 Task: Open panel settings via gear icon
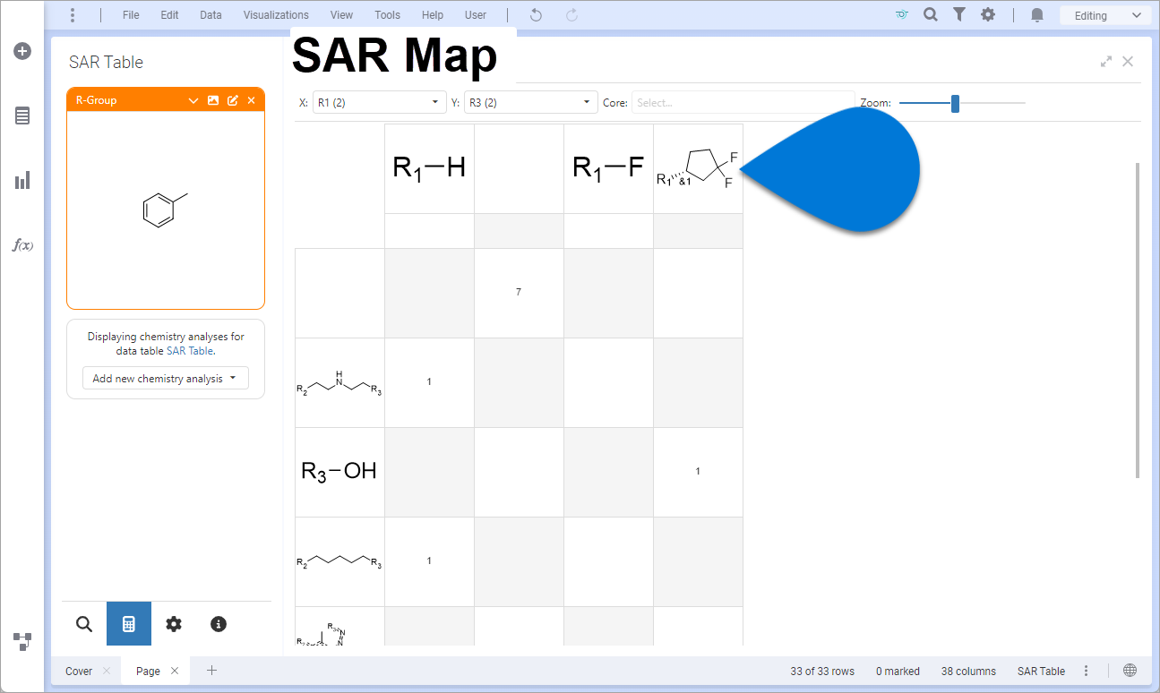[x=173, y=624]
